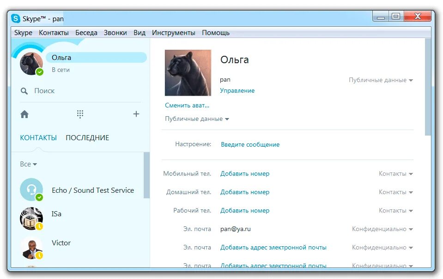Click the online status badge on Ольга's avatar
The height and width of the screenshot is (279, 443).
click(x=40, y=72)
